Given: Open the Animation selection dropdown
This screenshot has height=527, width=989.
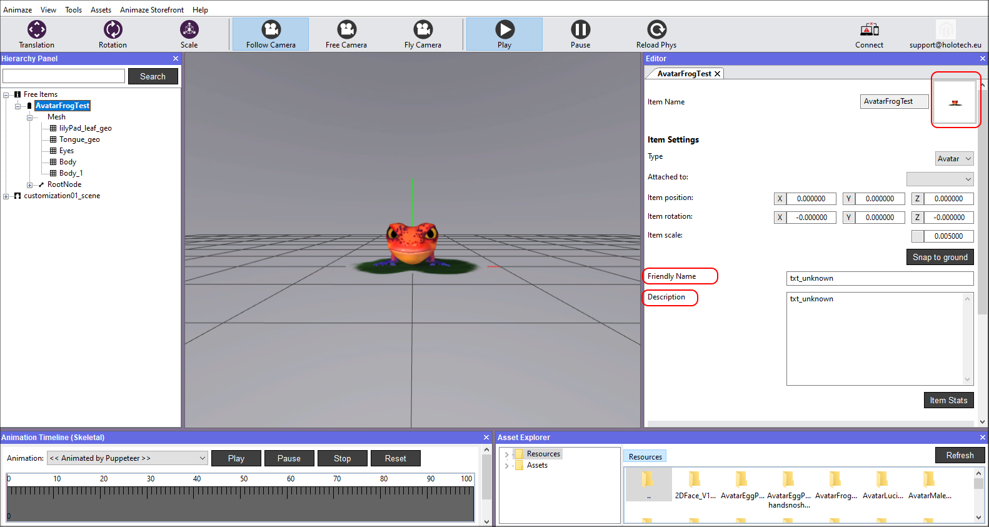Looking at the screenshot, I should click(128, 458).
